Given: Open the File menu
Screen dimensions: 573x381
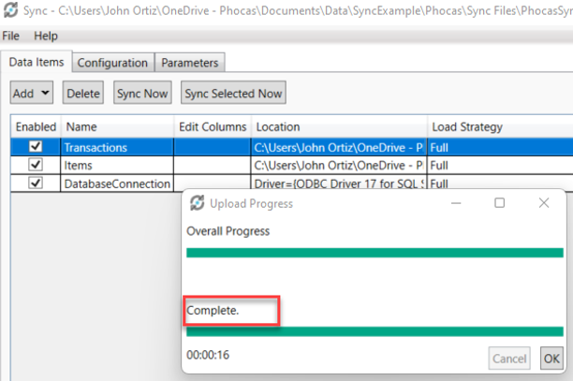Looking at the screenshot, I should point(11,36).
